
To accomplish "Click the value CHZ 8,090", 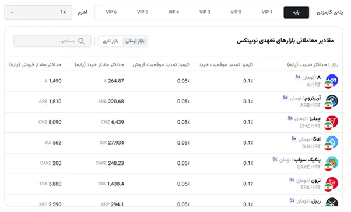I will 50,122.
